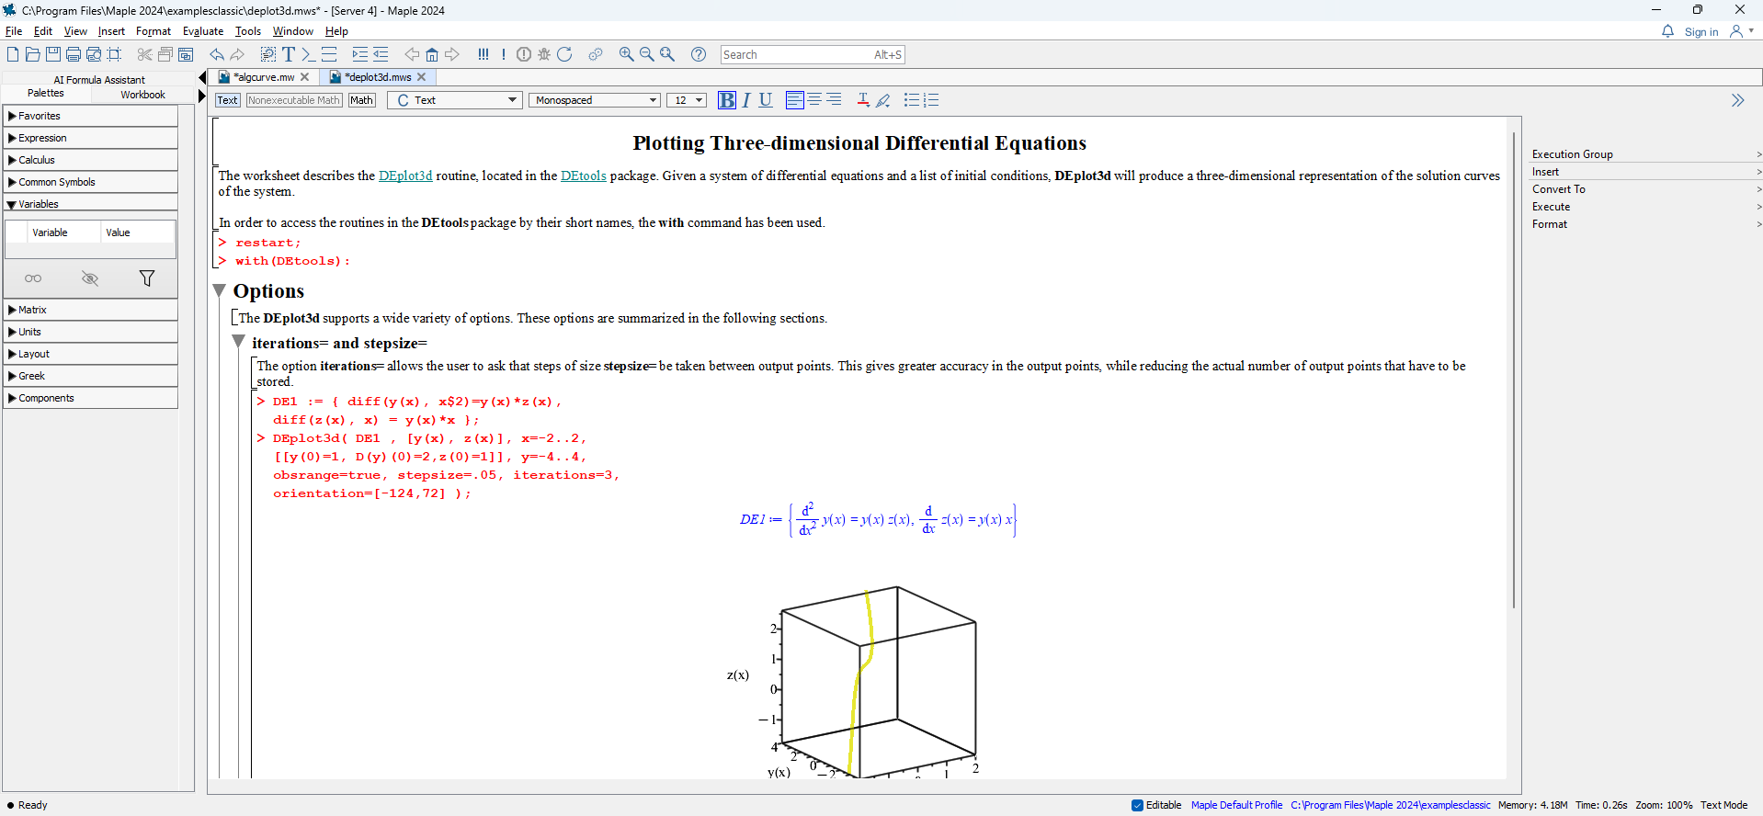The width and height of the screenshot is (1763, 816).
Task: Go forward with the right arrow icon
Action: (452, 54)
